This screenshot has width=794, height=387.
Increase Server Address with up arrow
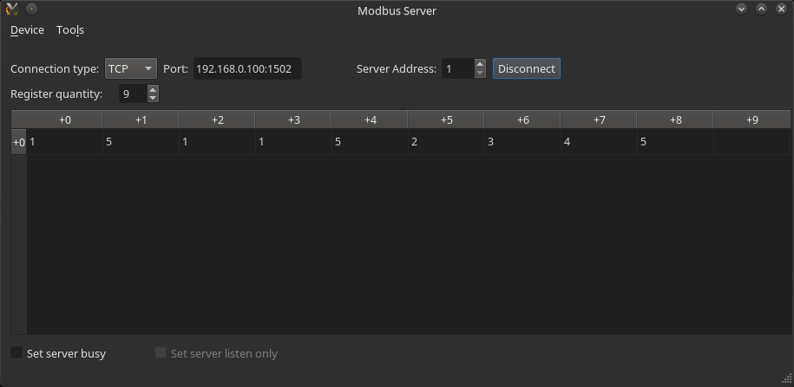480,64
